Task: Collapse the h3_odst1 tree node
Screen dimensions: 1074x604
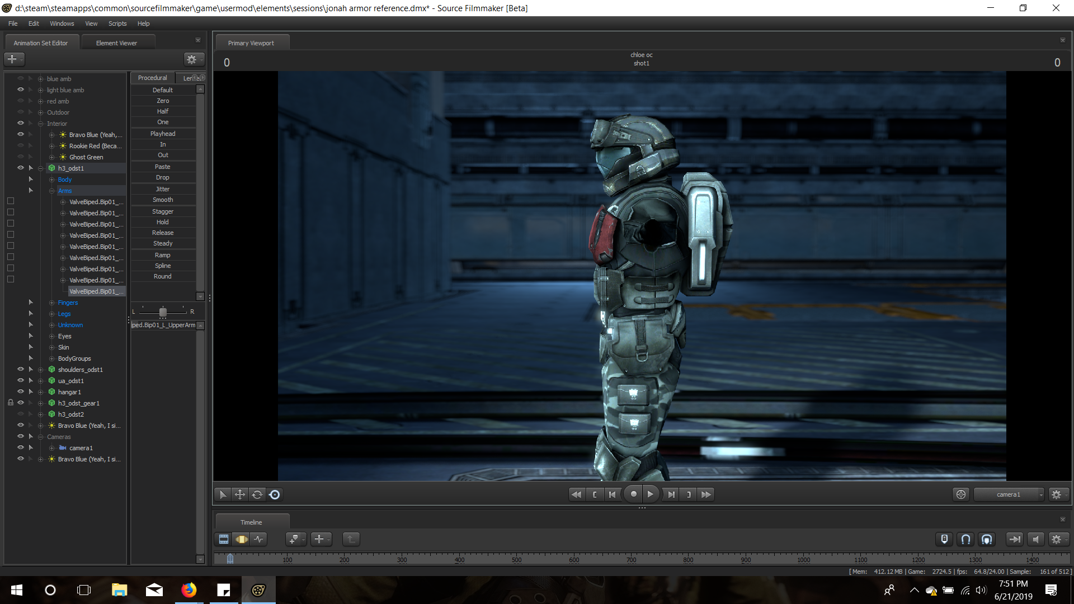Action: tap(41, 168)
